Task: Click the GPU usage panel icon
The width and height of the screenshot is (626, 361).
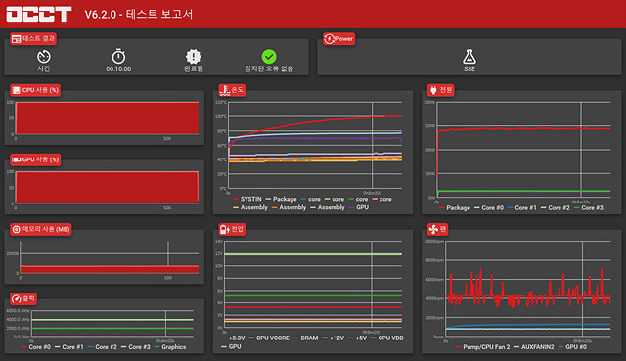Action: (16, 159)
